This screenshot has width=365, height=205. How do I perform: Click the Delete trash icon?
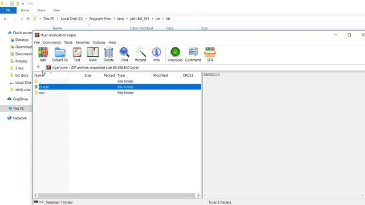tap(109, 54)
